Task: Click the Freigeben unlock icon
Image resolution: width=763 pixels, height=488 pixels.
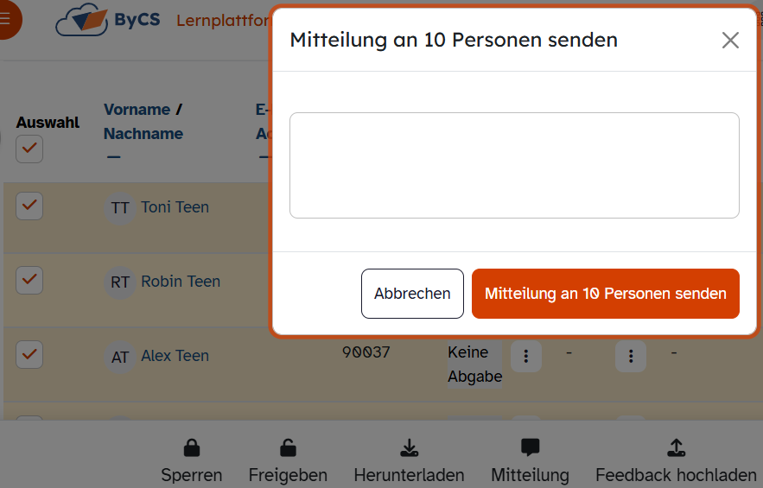Action: (288, 447)
